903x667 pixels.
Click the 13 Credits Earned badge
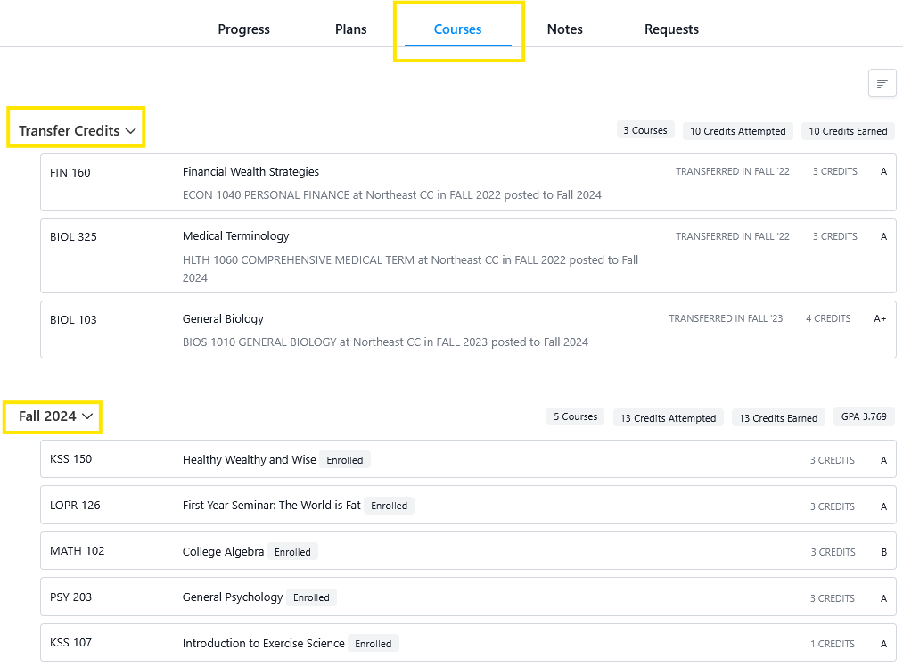778,417
